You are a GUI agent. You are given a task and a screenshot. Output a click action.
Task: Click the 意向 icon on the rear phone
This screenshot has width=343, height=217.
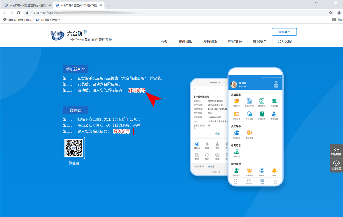coord(217,144)
